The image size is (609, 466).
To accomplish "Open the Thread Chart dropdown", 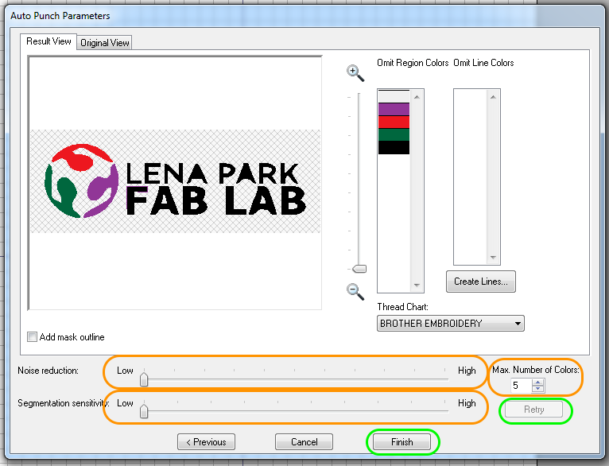I will (451, 323).
